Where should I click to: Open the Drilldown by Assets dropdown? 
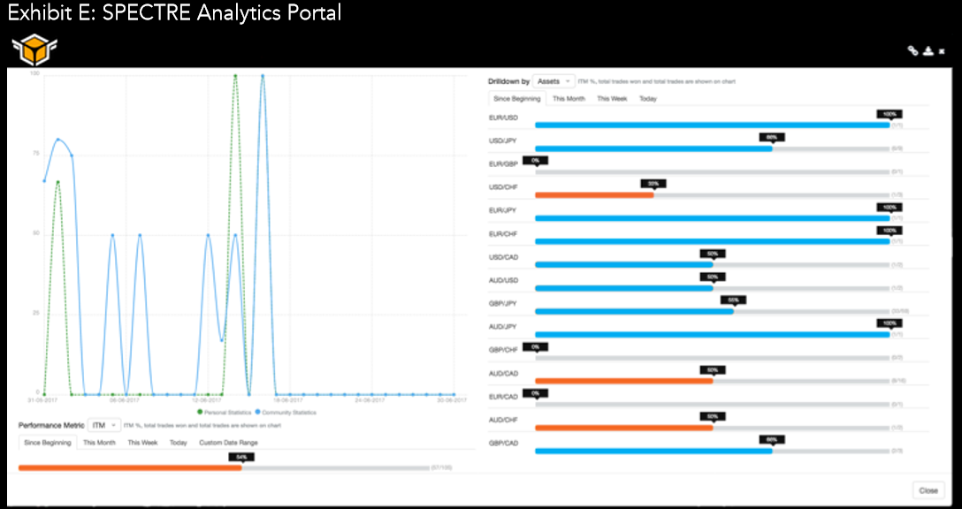(x=553, y=81)
